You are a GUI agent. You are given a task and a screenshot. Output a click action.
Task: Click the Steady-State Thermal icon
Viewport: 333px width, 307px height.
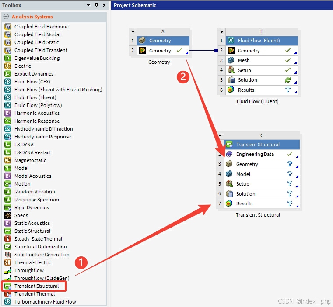click(x=8, y=239)
